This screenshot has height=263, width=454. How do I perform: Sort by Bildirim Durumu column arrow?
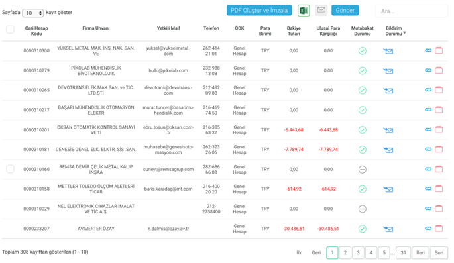[x=404, y=33]
